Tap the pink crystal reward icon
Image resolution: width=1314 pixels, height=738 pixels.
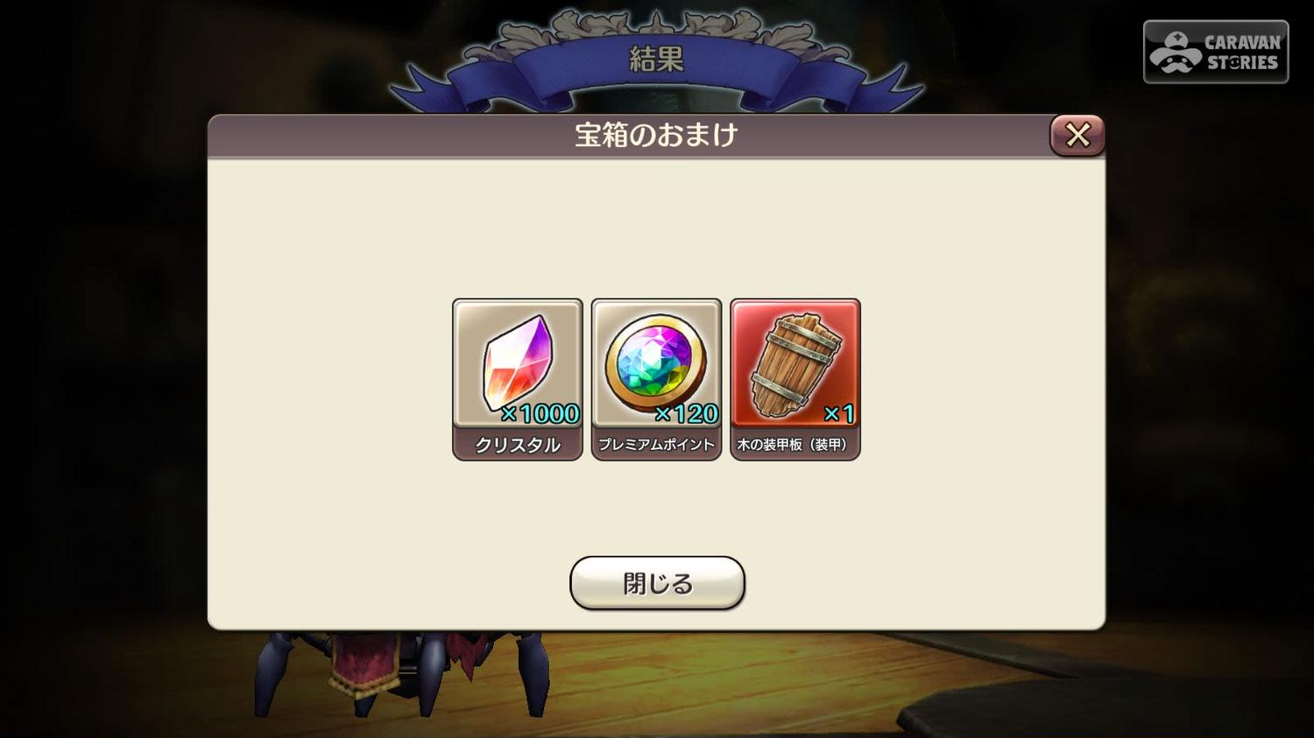(x=517, y=364)
